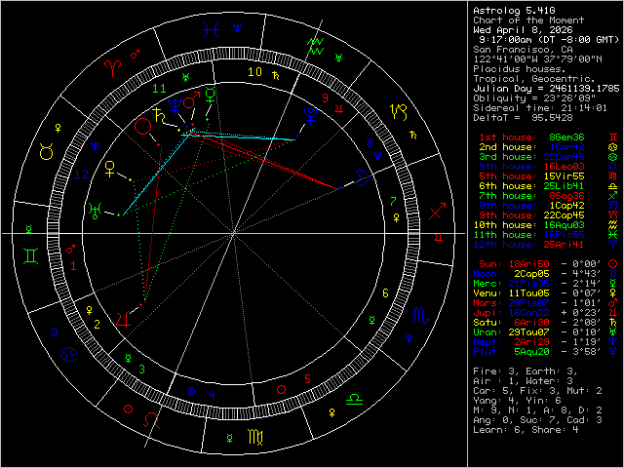Click the Uranus position value '29Tau07'
The height and width of the screenshot is (468, 624).
[528, 332]
